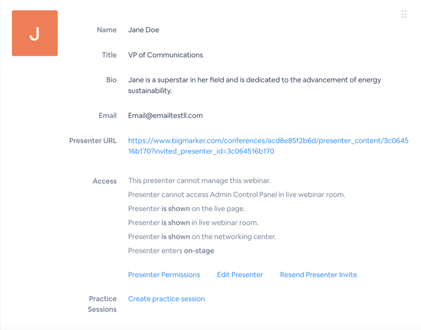Click the 'cannot manage this webinar' line
Image resolution: width=421 pixels, height=330 pixels.
pos(199,180)
